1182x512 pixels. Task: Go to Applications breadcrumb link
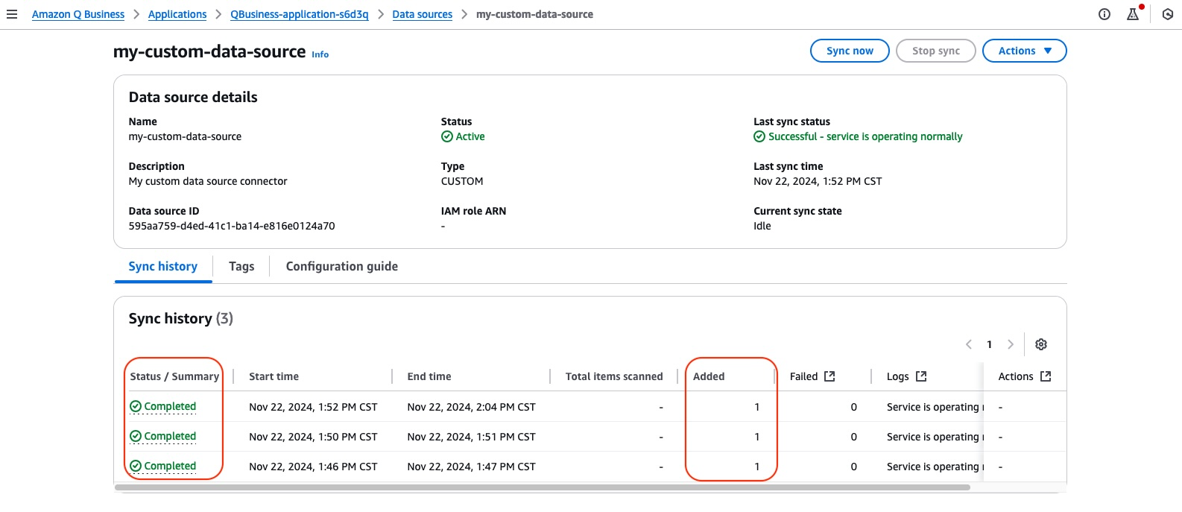tap(177, 14)
